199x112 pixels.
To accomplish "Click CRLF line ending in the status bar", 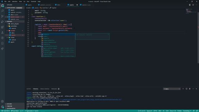I will pyautogui.click(x=160, y=111).
